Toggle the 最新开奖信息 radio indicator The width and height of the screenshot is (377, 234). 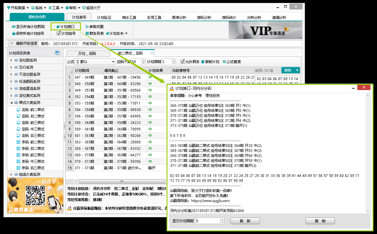(x=12, y=44)
